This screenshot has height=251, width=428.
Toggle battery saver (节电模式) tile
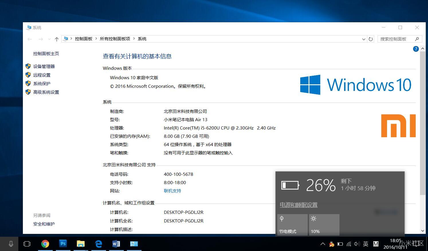pyautogui.click(x=292, y=225)
